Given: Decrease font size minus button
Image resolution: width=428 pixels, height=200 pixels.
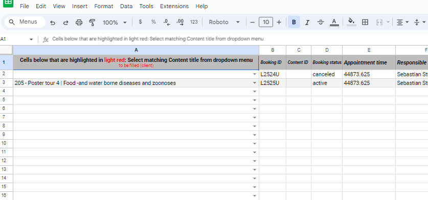Looking at the screenshot, I should (x=253, y=22).
